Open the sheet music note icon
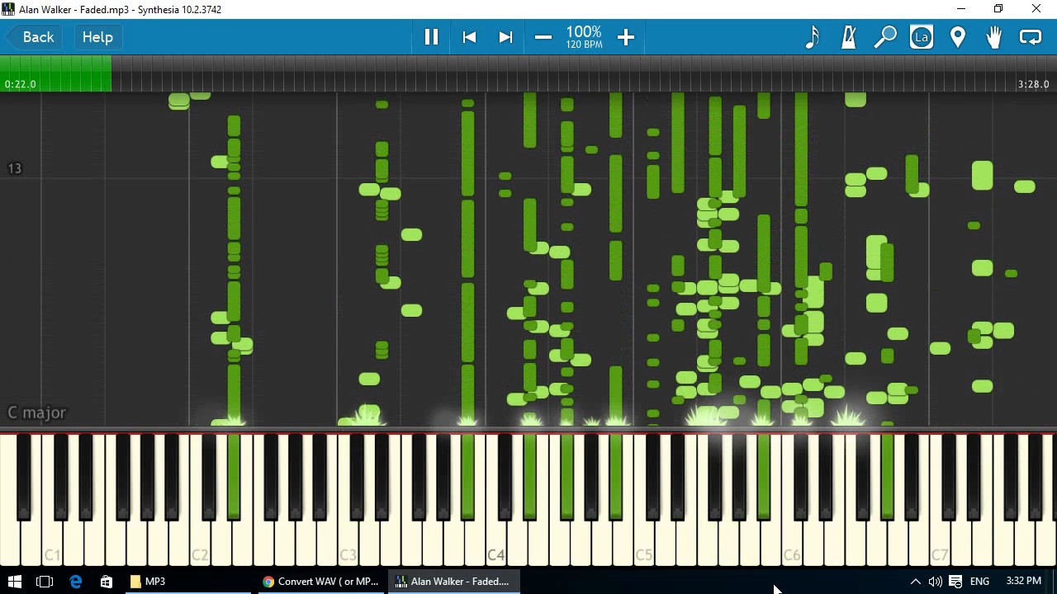The height and width of the screenshot is (594, 1057). 813,37
